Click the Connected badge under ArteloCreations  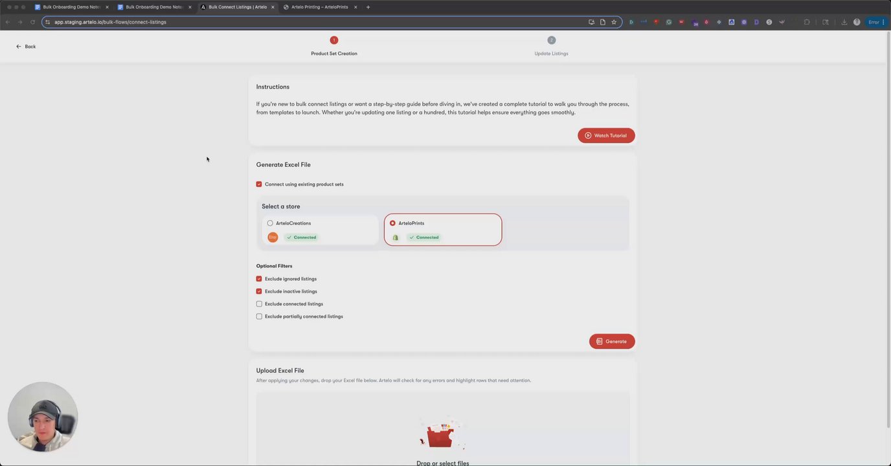tap(301, 238)
